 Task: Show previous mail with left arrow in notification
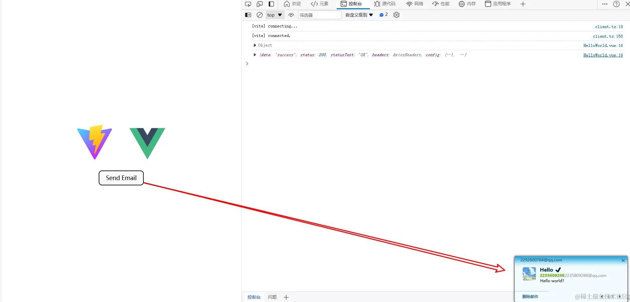602,297
